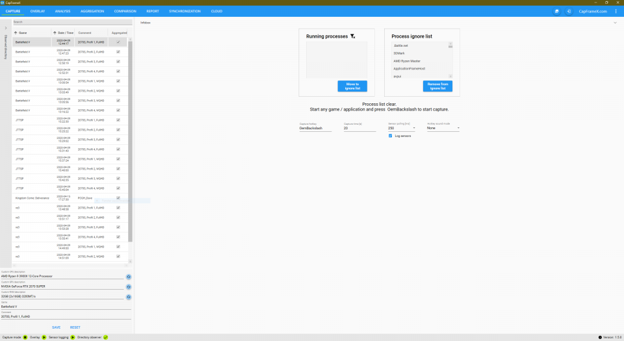Toggle the Aggregated checkbox for the first Battlefield V row
The width and height of the screenshot is (624, 341).
(118, 42)
